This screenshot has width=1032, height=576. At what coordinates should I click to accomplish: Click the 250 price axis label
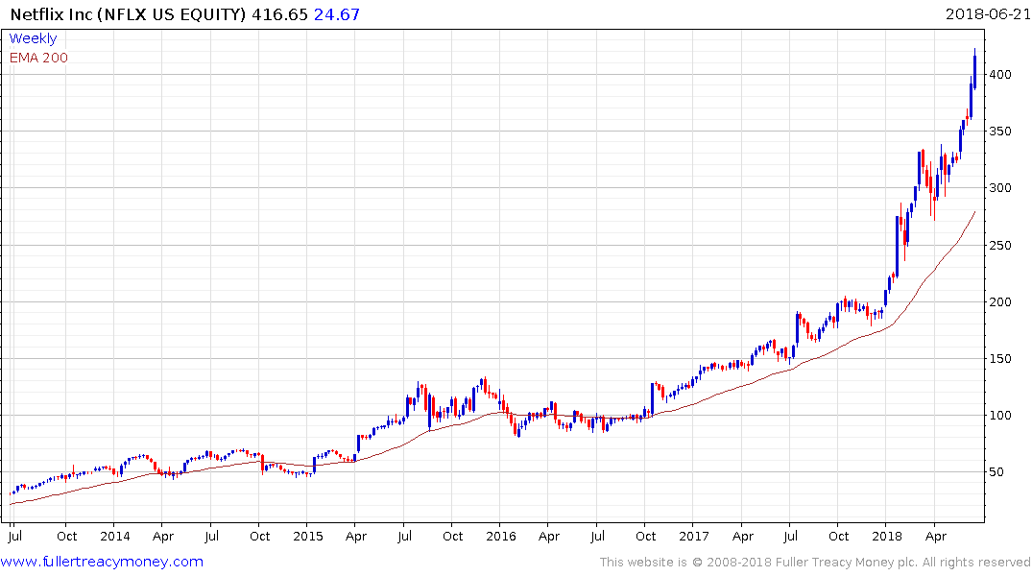click(x=1000, y=245)
